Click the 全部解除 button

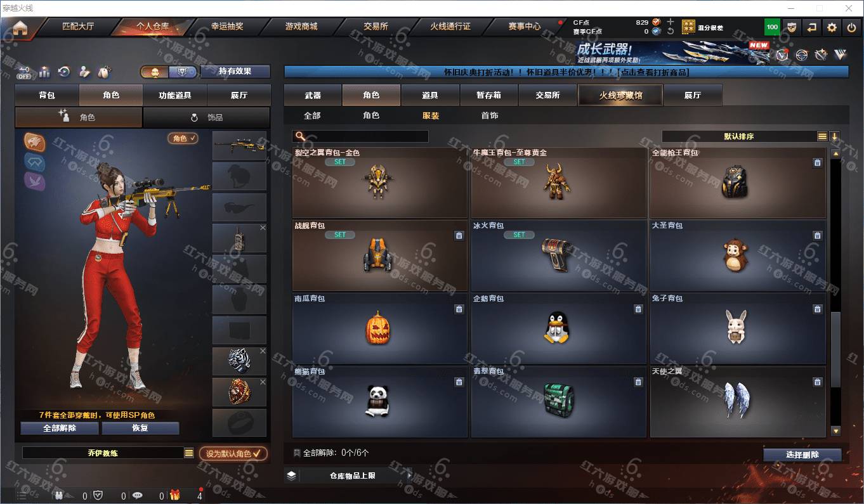(60, 428)
